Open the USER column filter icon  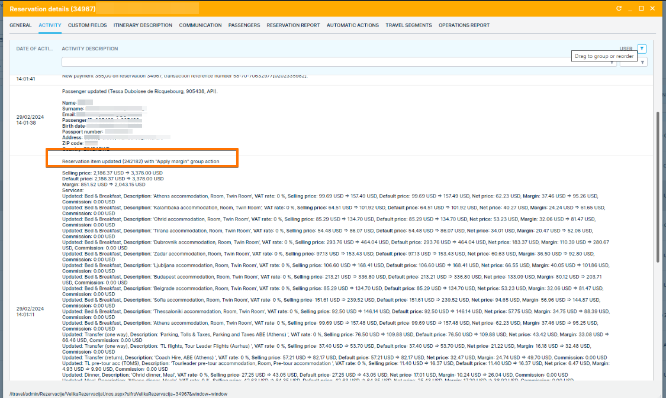tap(642, 49)
